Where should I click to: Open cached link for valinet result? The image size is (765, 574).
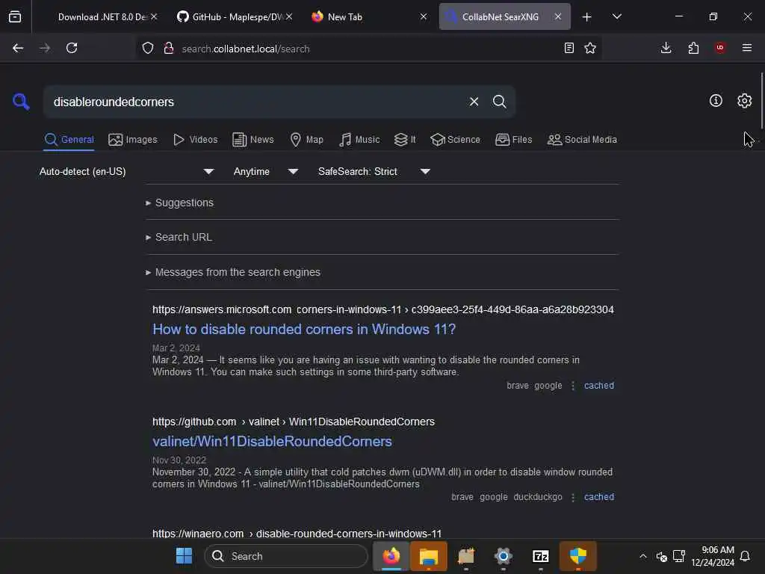[x=599, y=497]
